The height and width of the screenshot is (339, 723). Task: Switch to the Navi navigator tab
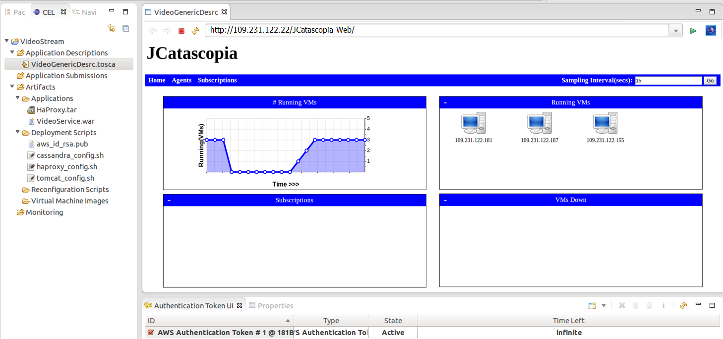84,12
